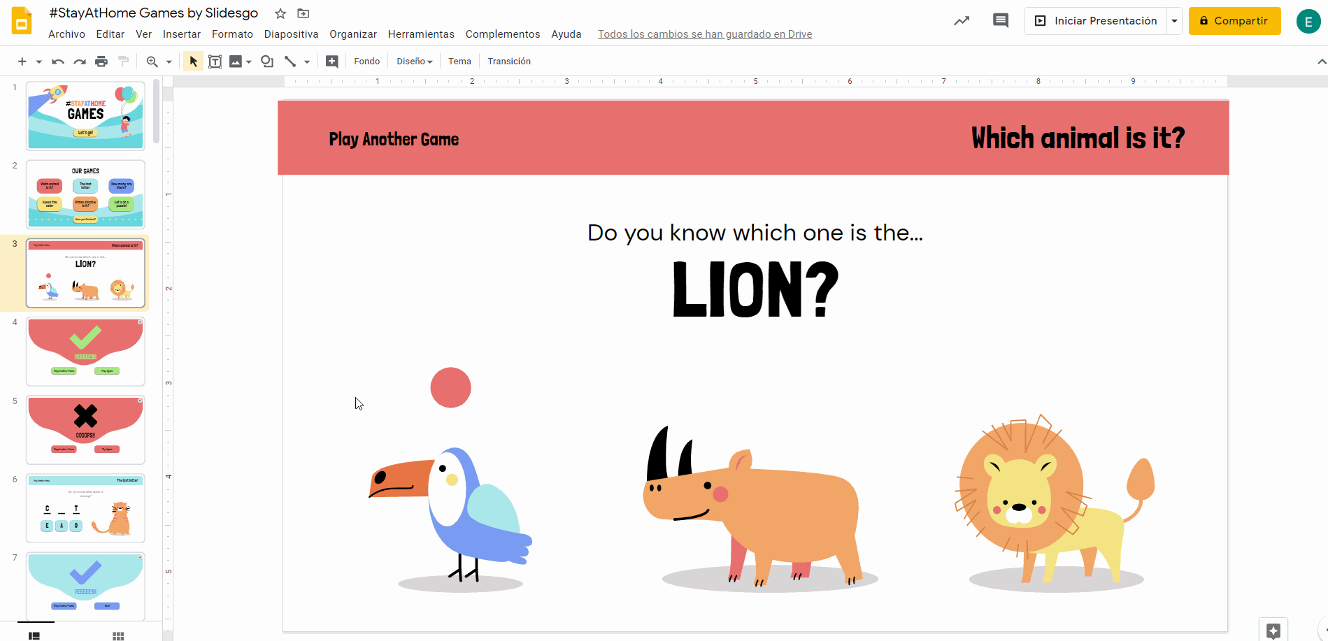Image resolution: width=1328 pixels, height=641 pixels.
Task: Open the comment history icon
Action: 1001,21
